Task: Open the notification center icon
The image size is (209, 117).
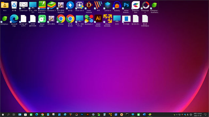Action: [205, 115]
